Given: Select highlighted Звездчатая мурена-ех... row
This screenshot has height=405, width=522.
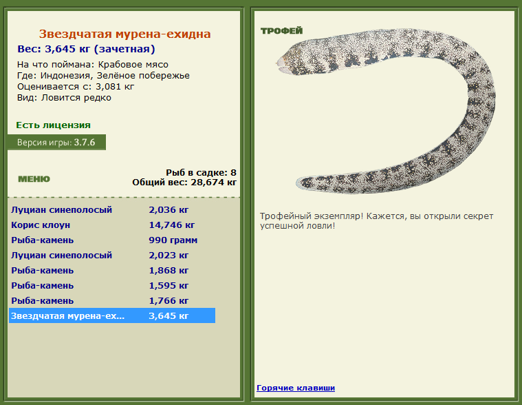Looking at the screenshot, I should pyautogui.click(x=112, y=315).
